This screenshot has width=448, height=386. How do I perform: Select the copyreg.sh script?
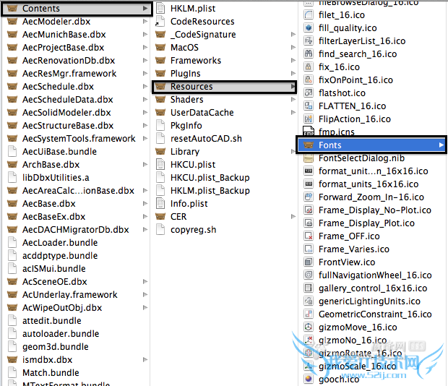point(193,229)
